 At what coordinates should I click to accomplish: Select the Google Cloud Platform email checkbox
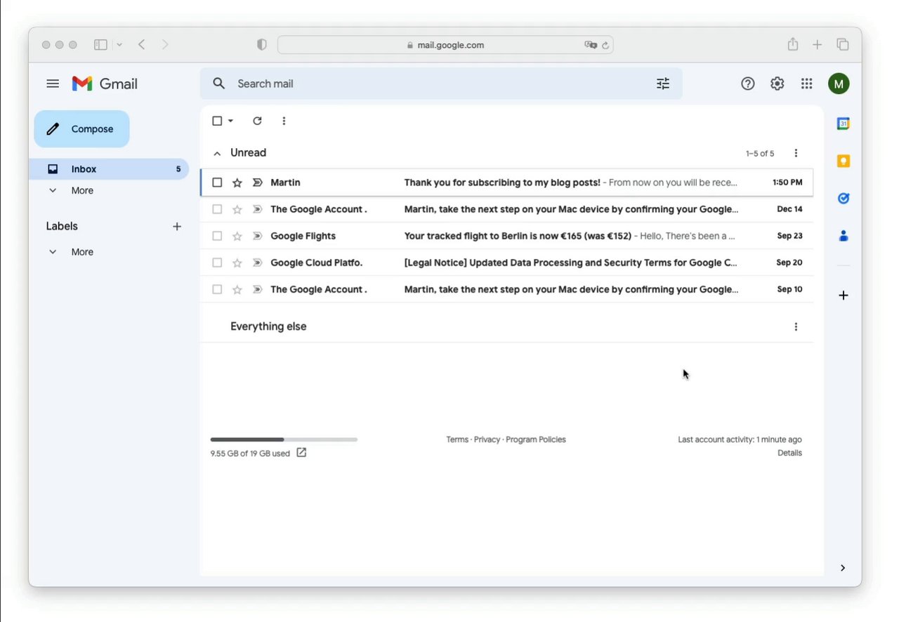[217, 263]
